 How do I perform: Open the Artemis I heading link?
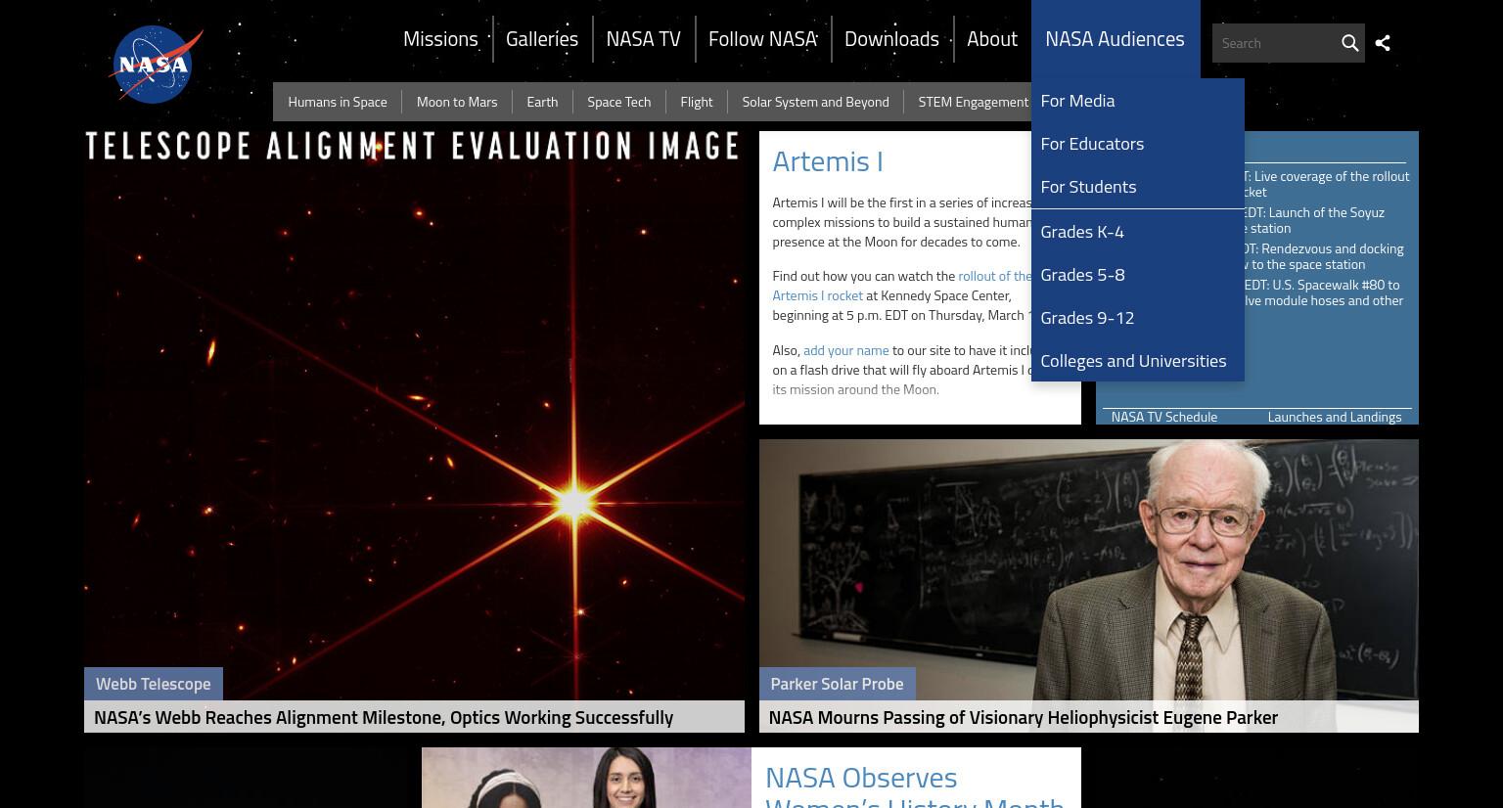[x=828, y=161]
